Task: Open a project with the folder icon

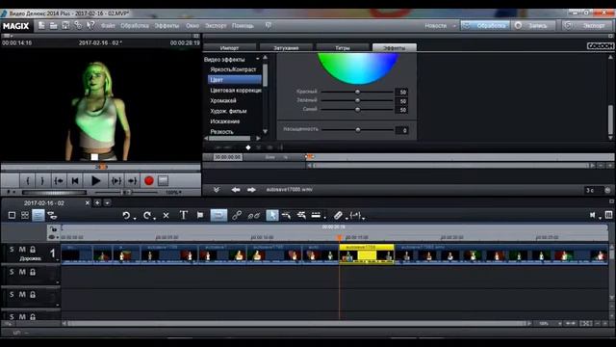Action: click(x=54, y=26)
